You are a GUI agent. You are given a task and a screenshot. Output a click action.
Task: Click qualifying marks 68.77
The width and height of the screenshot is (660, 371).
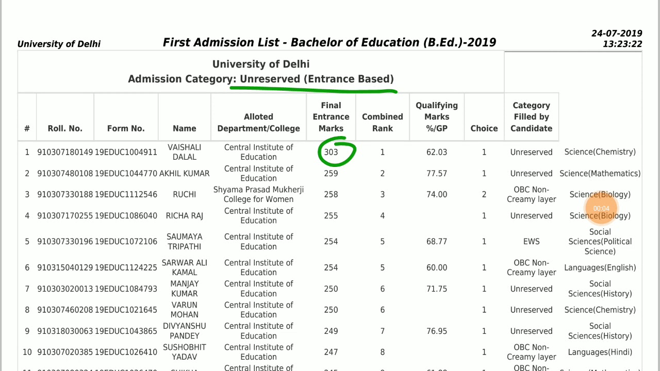437,242
